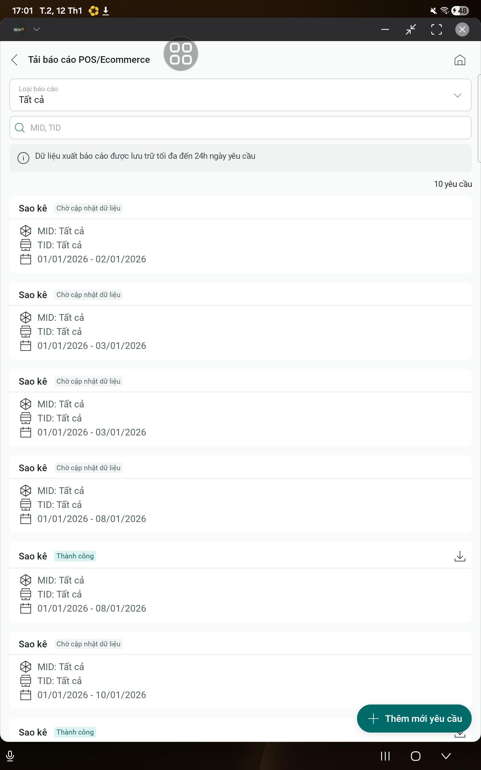Tap the first Chờ cập nhật dữ liệu badge

coord(89,208)
